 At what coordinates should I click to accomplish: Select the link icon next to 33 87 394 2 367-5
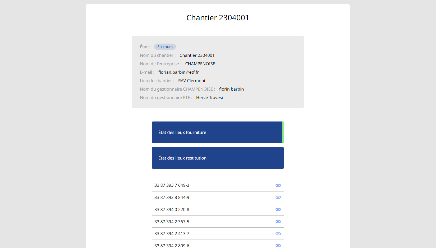tap(278, 222)
